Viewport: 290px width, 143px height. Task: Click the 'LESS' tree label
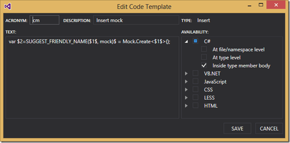(209, 98)
